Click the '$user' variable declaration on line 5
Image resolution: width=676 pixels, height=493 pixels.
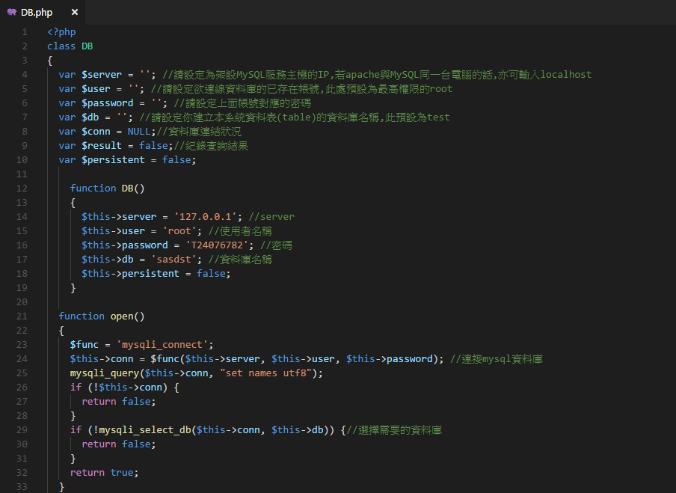click(x=96, y=89)
